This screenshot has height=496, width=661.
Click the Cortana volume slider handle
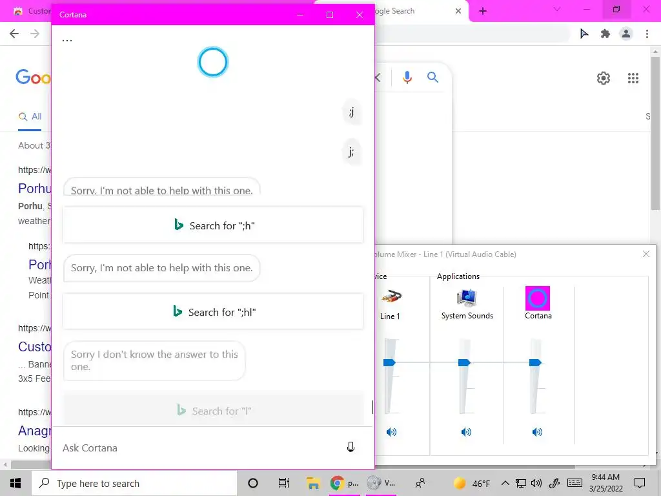point(535,362)
